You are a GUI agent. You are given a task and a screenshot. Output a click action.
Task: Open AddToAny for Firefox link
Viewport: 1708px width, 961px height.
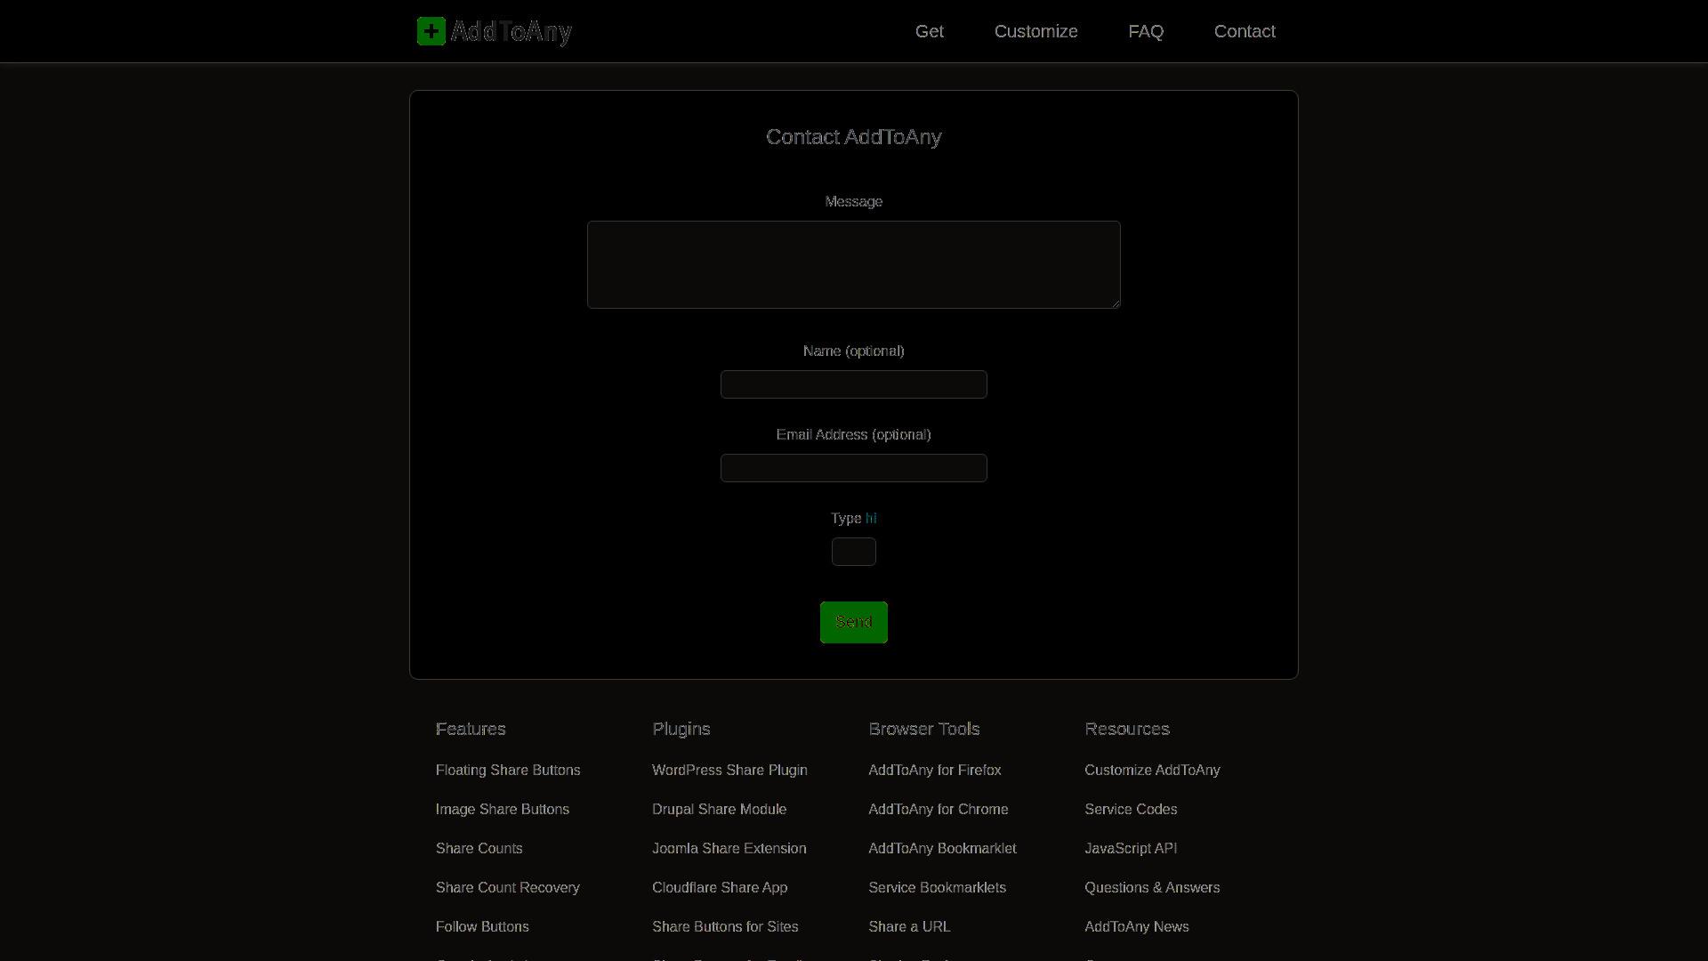(x=935, y=771)
